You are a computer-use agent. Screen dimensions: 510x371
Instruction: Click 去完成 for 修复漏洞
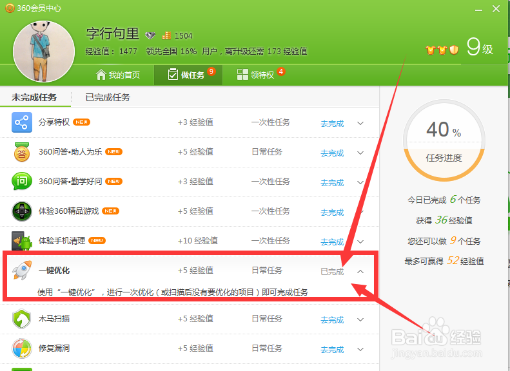(x=332, y=350)
